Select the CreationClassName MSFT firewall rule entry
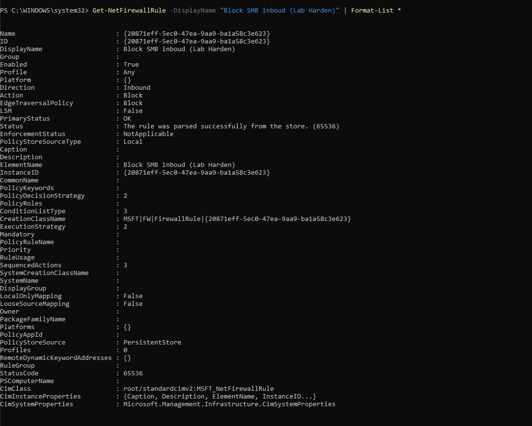Screen dimensions: 532x426 click(236, 219)
